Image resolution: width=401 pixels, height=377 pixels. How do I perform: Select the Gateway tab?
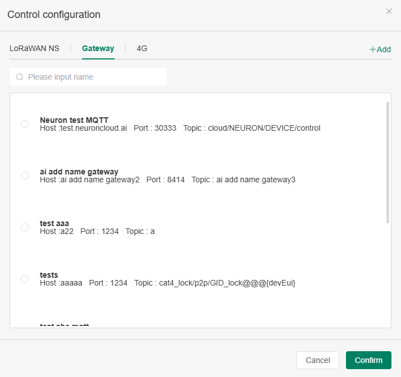[98, 48]
